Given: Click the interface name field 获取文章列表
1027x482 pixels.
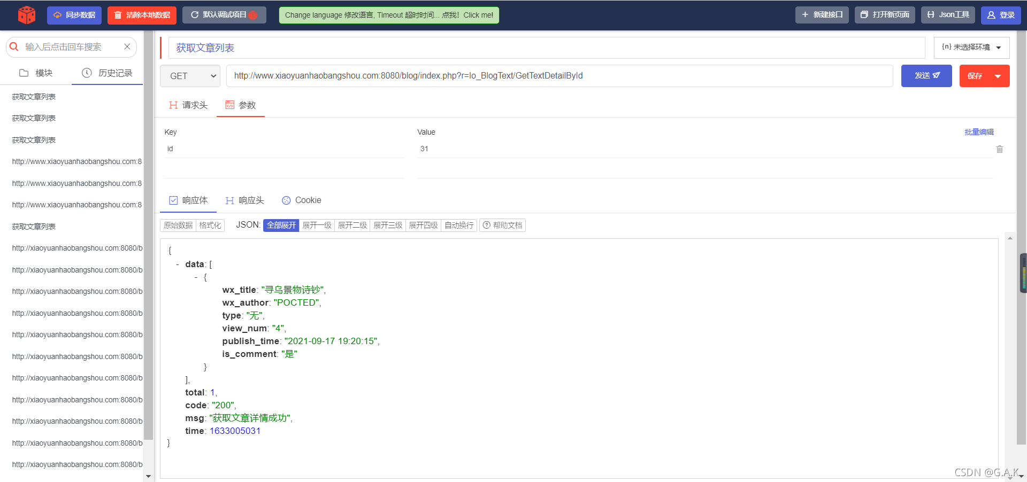Looking at the screenshot, I should pos(547,48).
